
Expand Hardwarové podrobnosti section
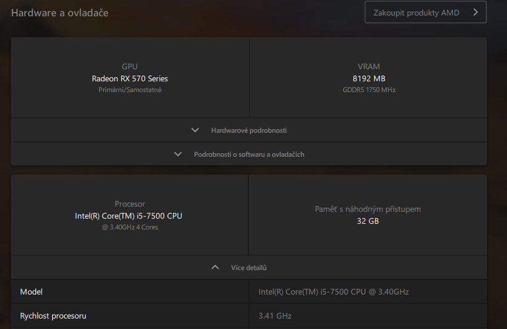(249, 130)
